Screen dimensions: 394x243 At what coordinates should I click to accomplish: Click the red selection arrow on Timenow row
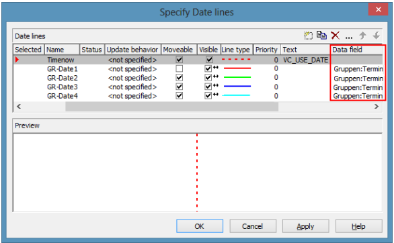pyautogui.click(x=17, y=60)
